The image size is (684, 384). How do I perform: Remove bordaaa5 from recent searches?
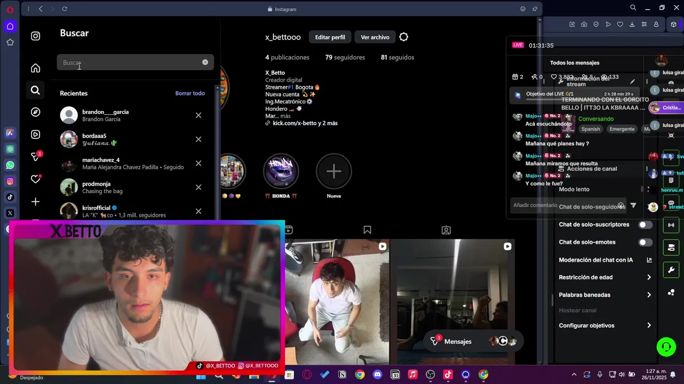[x=198, y=139]
